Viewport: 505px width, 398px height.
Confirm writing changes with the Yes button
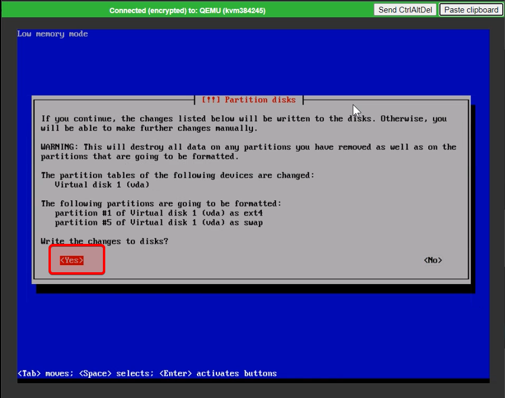72,260
